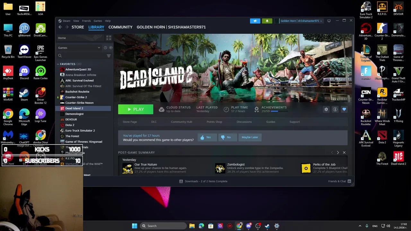This screenshot has width=411, height=231.
Task: View Achievements progress bar 25/59
Action: (x=278, y=111)
